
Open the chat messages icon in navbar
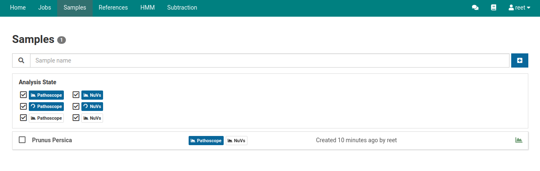(x=475, y=8)
